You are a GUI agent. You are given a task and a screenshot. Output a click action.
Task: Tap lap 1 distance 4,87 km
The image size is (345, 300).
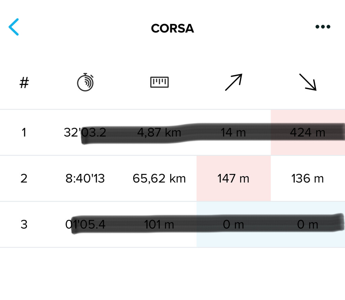tap(159, 132)
